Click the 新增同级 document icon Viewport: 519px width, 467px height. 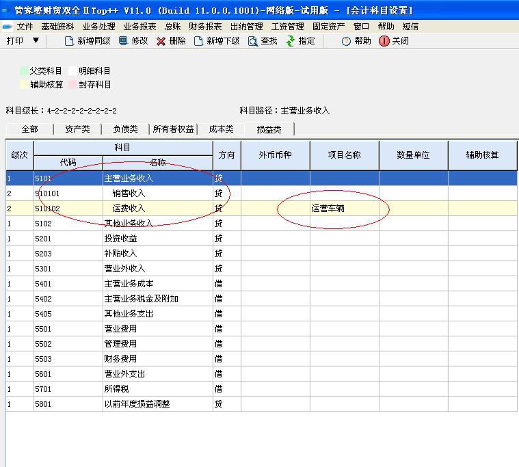coord(69,41)
